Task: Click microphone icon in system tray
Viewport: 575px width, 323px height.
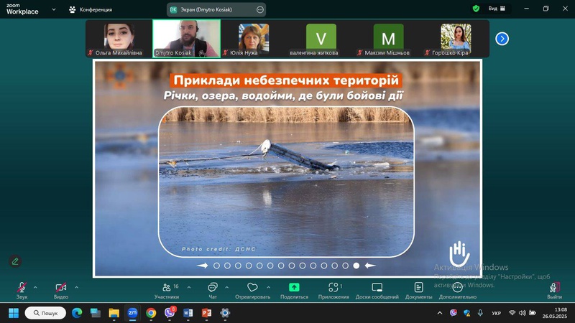Action: click(x=480, y=313)
